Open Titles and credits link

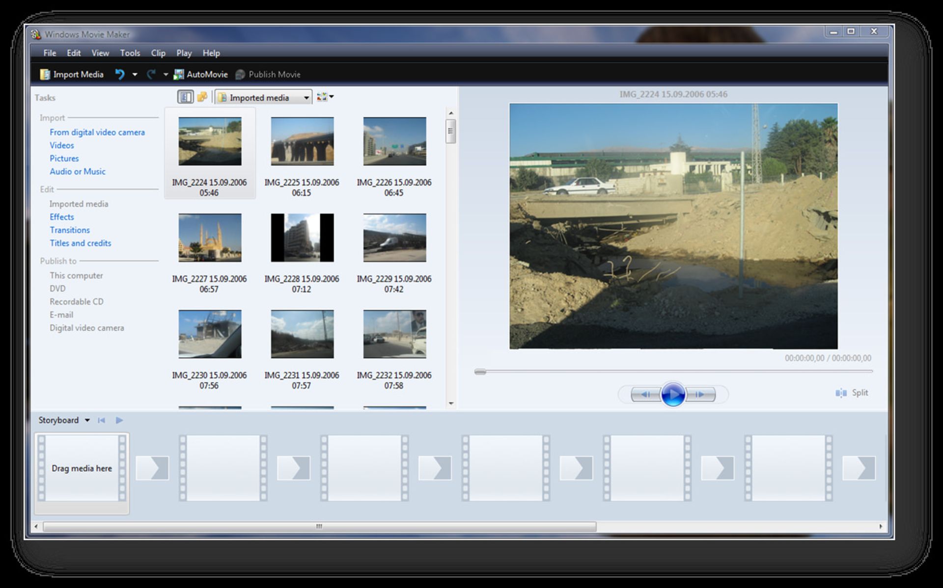tap(81, 243)
